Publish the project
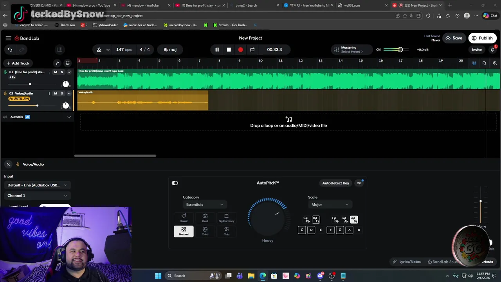This screenshot has height=282, width=501. (x=482, y=38)
